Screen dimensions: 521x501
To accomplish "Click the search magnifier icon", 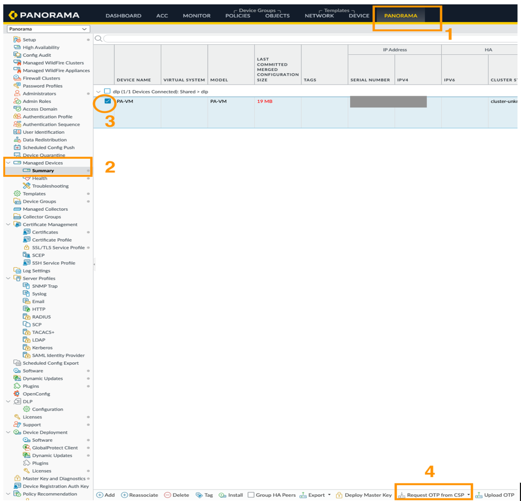I will 99,39.
